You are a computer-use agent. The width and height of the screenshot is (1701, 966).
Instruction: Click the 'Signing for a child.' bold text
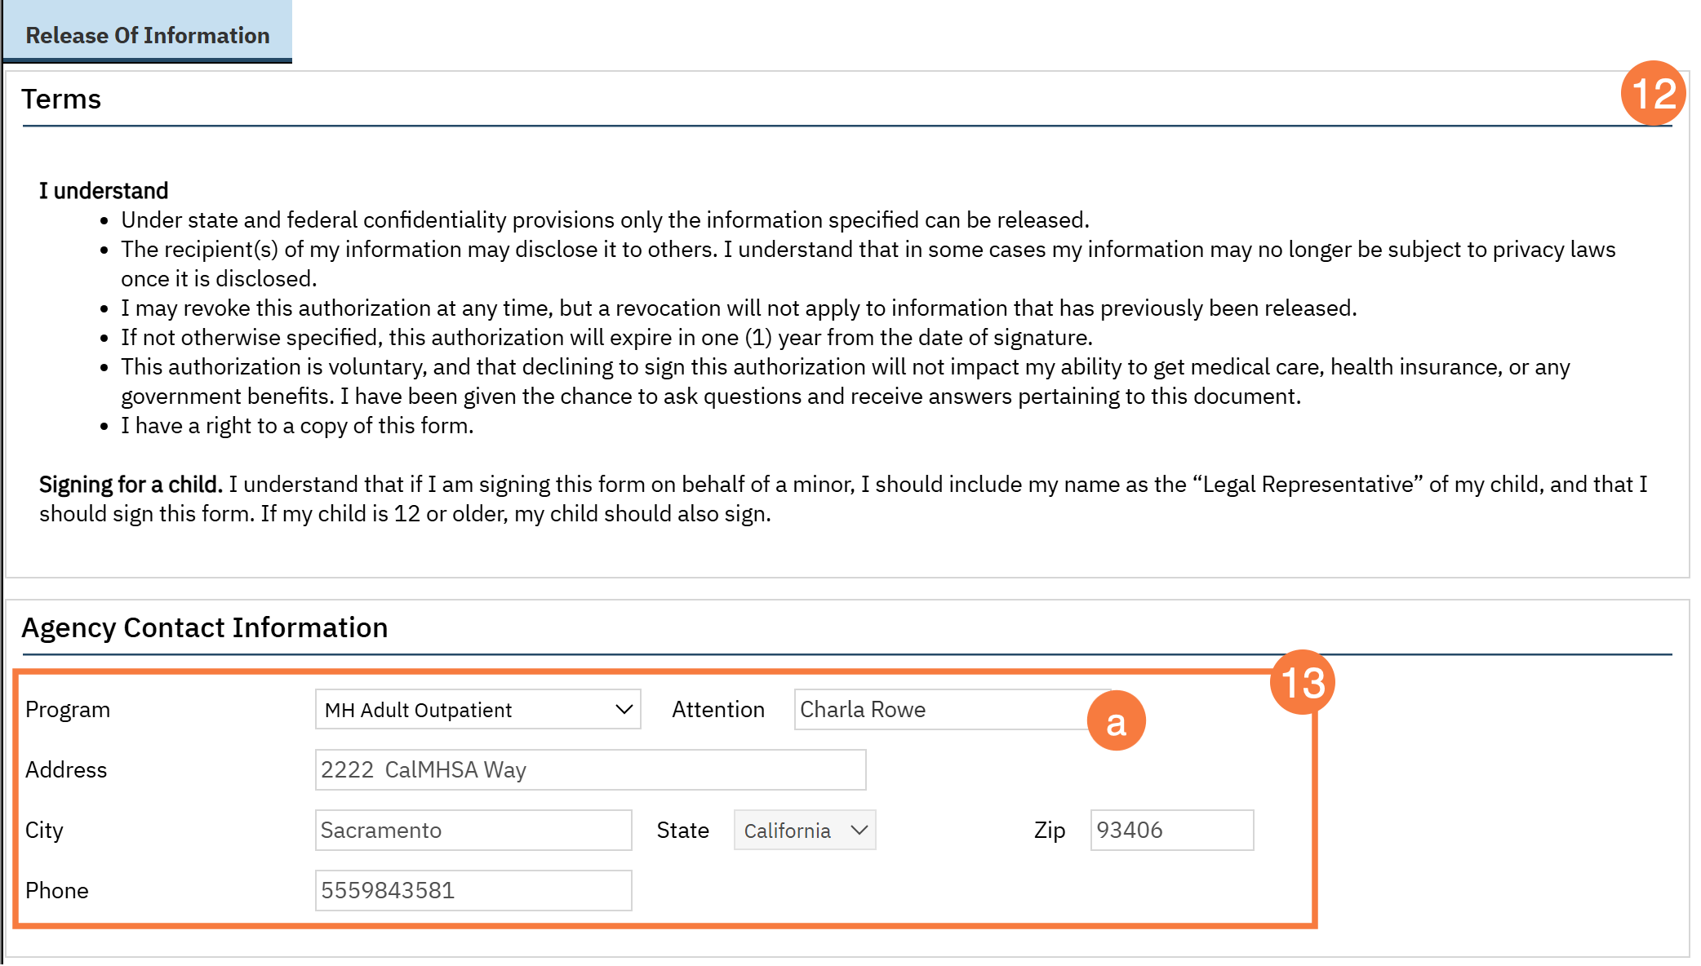tap(131, 485)
